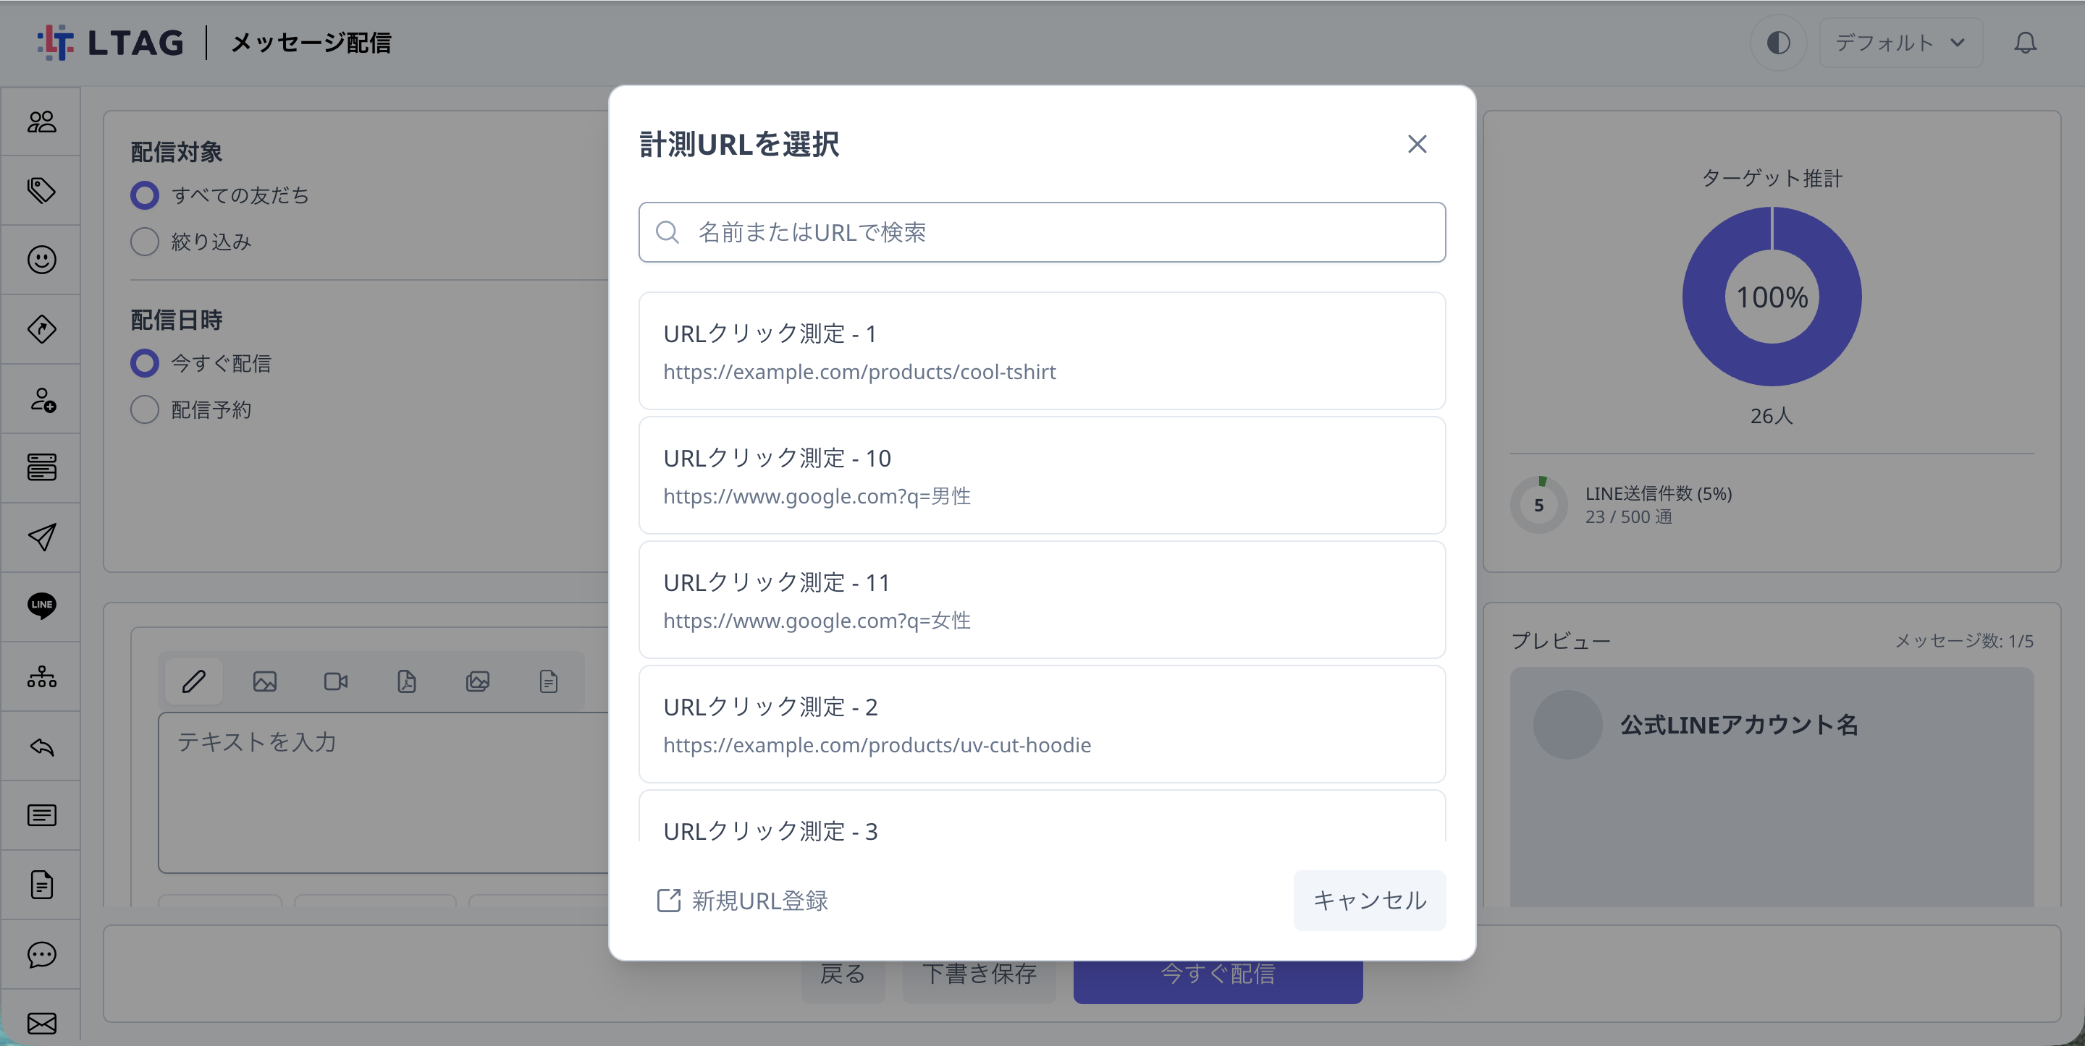Image resolution: width=2085 pixels, height=1046 pixels.
Task: Open the hierarchy tree sidebar icon
Action: tap(41, 676)
